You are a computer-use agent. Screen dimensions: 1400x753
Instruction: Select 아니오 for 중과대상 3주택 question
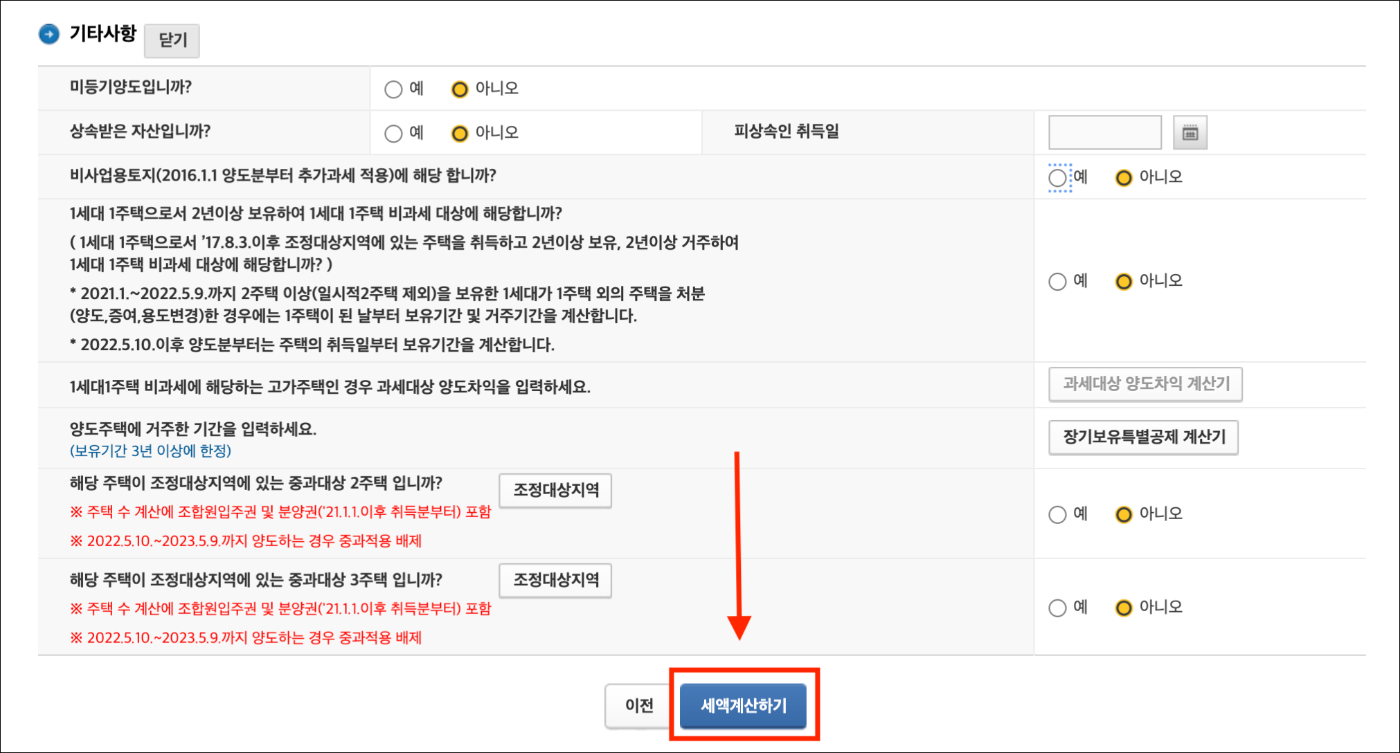1124,607
